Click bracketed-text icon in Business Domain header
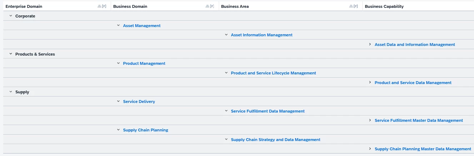The width and height of the screenshot is (474, 156). click(x=212, y=6)
